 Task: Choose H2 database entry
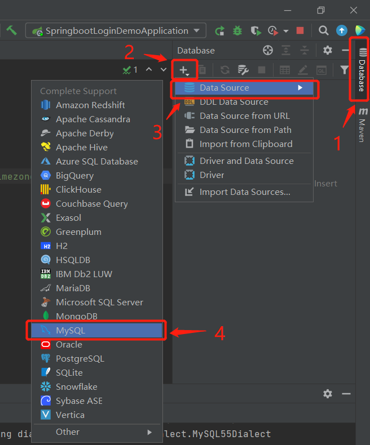[x=96, y=246]
